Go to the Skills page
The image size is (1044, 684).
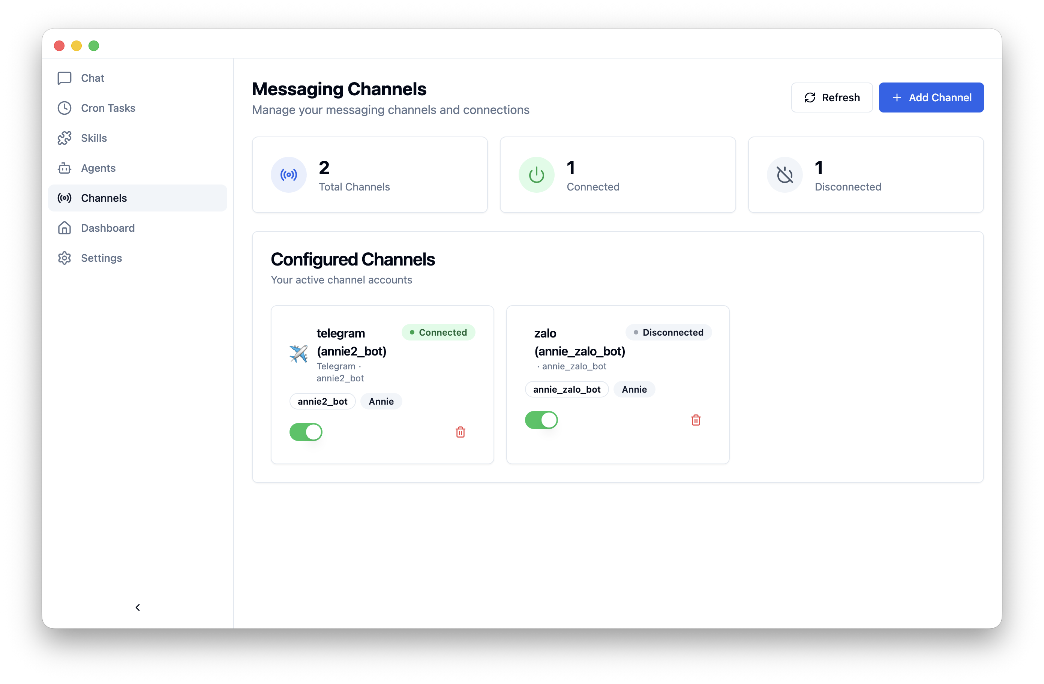(94, 138)
